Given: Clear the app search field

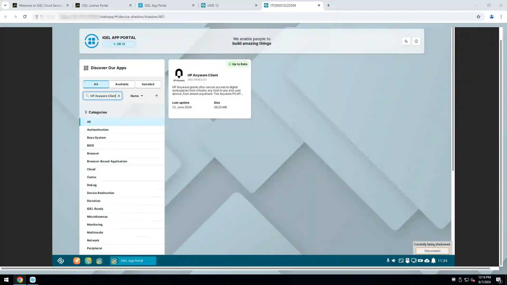Looking at the screenshot, I should pyautogui.click(x=119, y=96).
